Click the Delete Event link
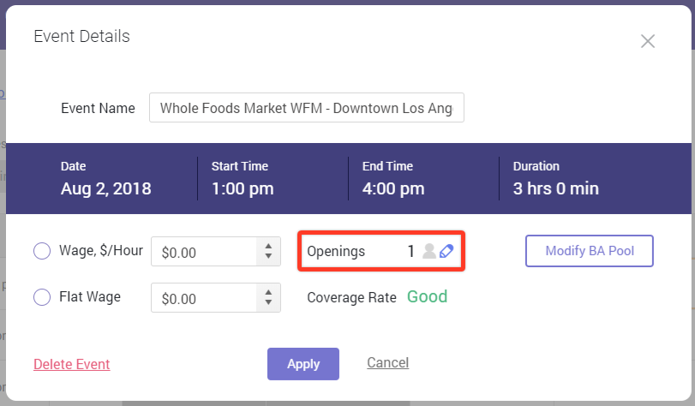695x406 pixels. coord(72,364)
